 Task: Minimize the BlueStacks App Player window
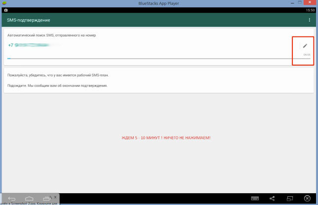coord(292,3)
